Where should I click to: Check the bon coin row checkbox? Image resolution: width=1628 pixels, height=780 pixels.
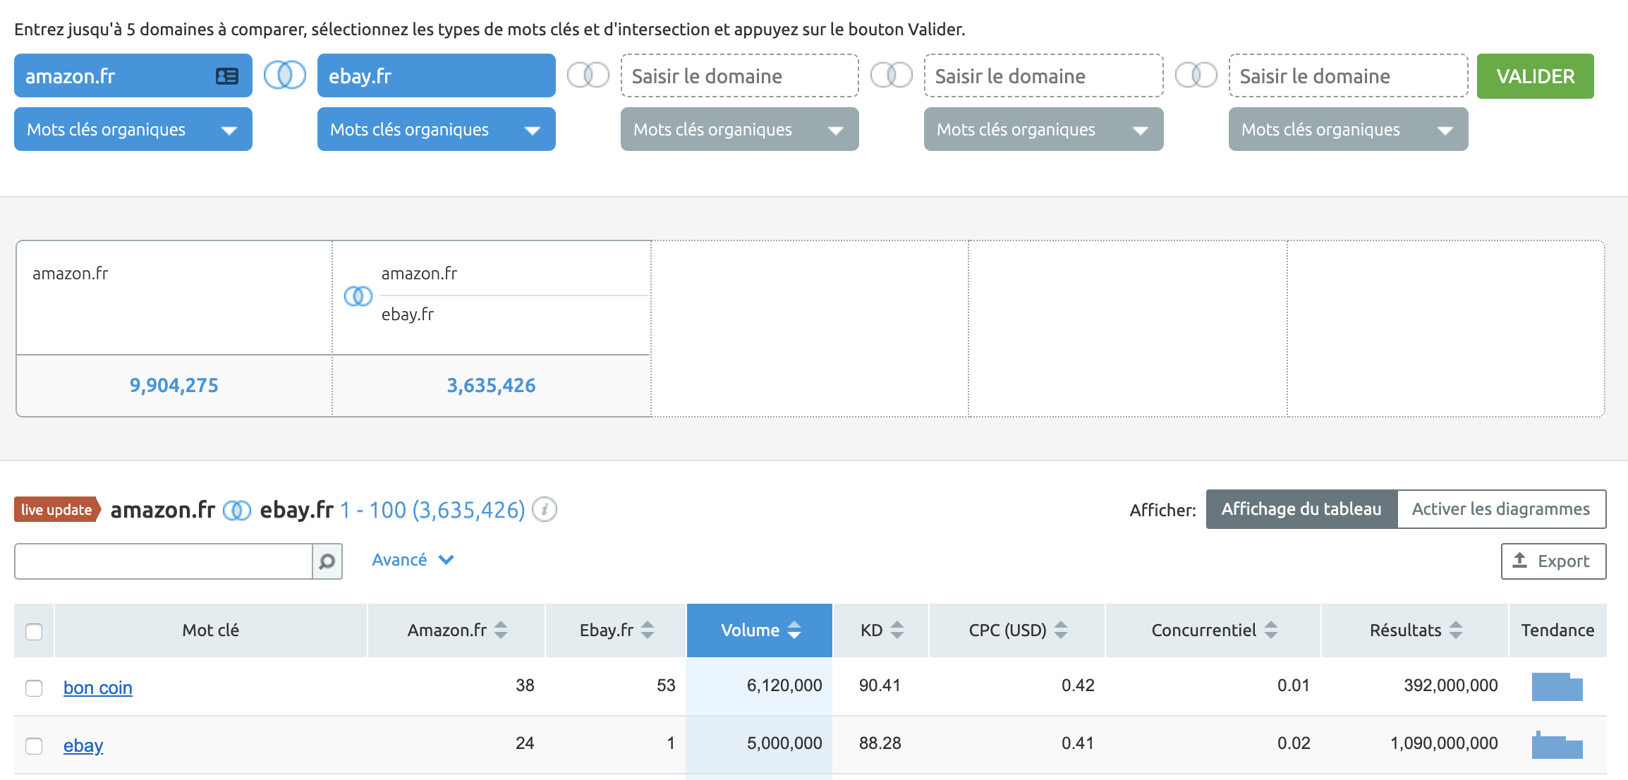tap(34, 688)
